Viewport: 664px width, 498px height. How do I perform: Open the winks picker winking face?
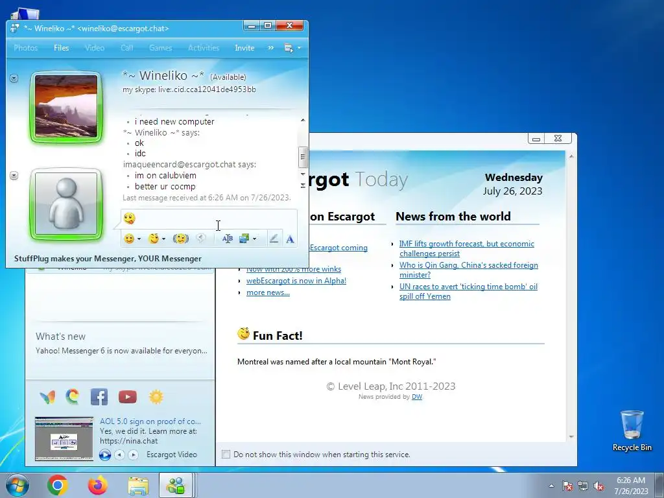[x=153, y=239]
